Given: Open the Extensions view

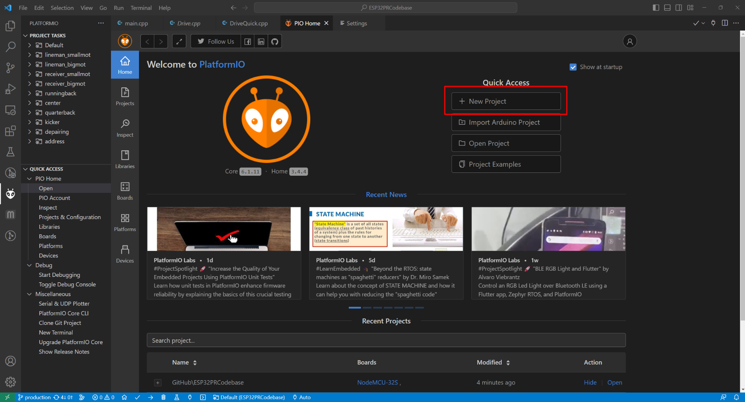Looking at the screenshot, I should pos(11,131).
